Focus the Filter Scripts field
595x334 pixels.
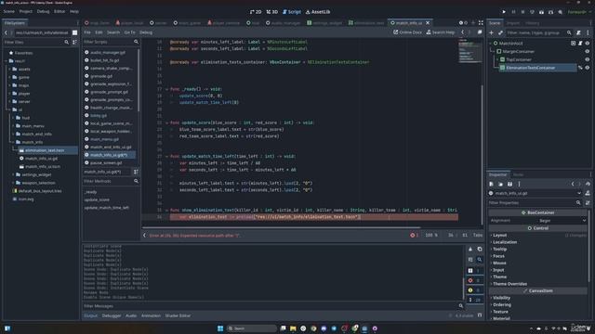click(112, 42)
